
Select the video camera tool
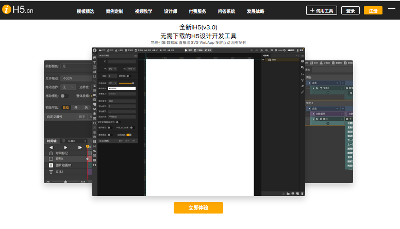click(95, 95)
